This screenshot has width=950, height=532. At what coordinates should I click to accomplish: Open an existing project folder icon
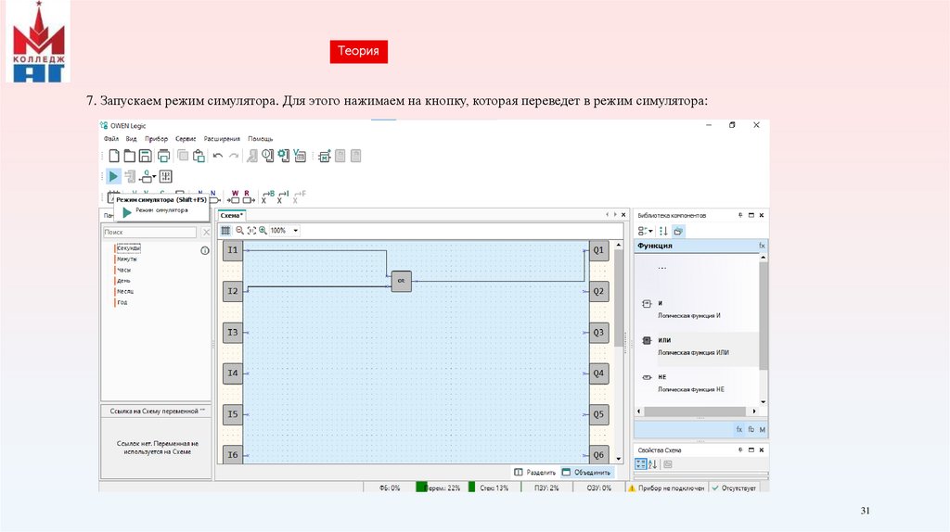(129, 156)
